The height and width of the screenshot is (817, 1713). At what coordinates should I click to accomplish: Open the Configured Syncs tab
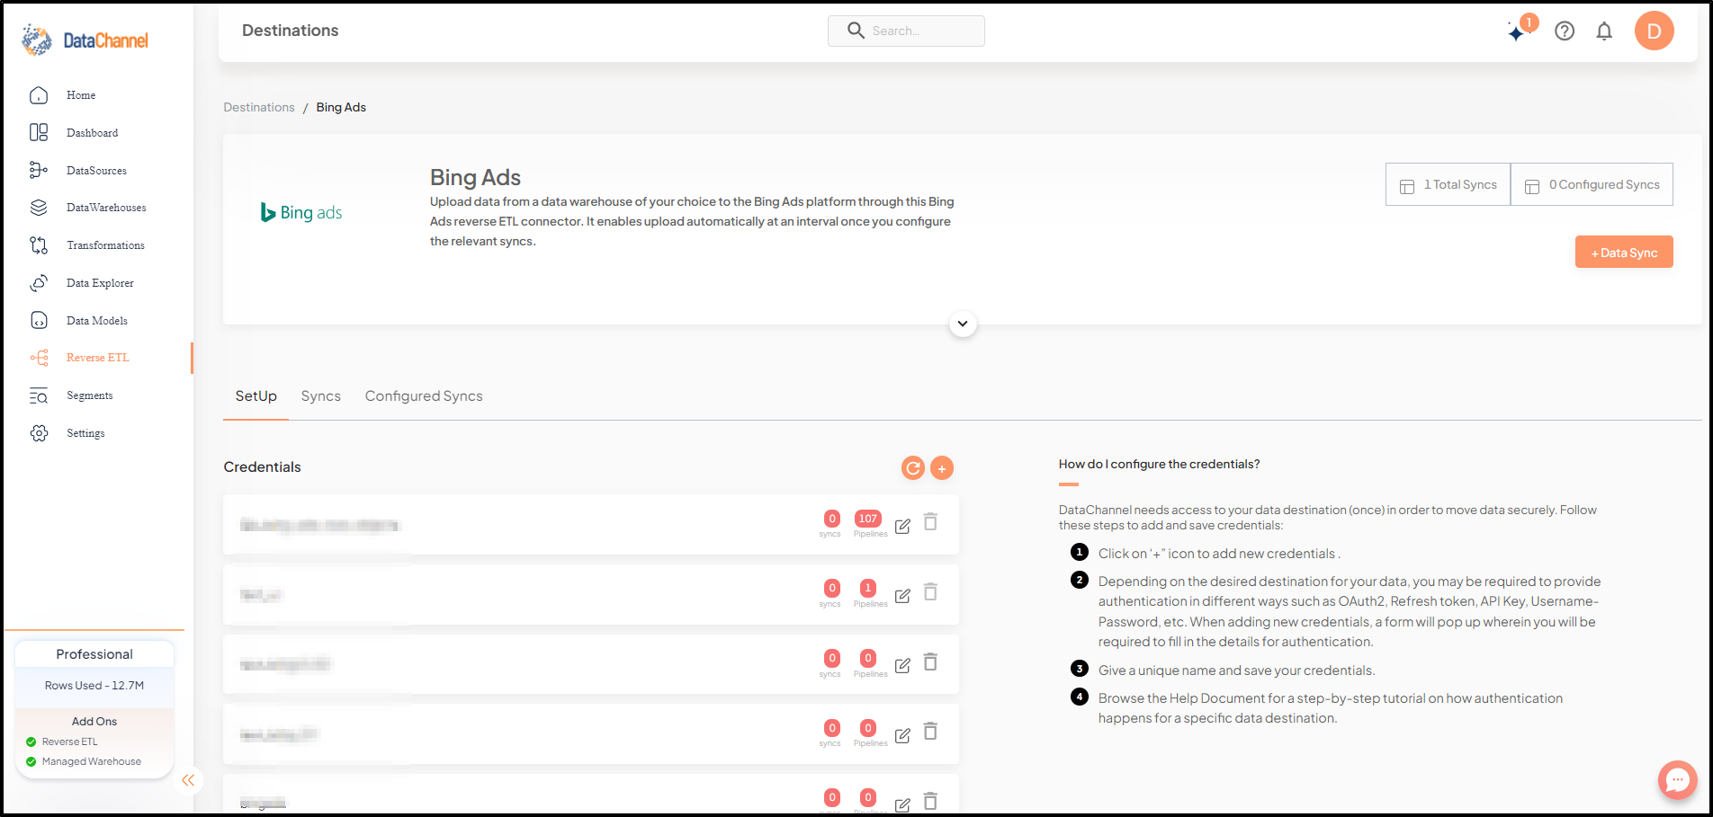click(424, 396)
